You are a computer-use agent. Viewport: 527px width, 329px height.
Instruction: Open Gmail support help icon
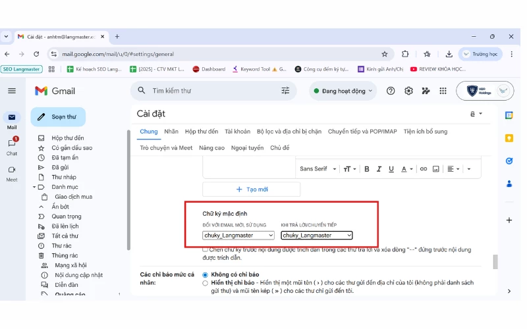(x=391, y=91)
